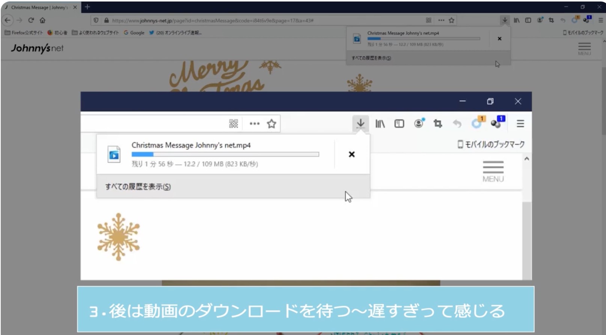Click crop screenshot icon in magnified inset
The image size is (606, 335).
point(438,124)
